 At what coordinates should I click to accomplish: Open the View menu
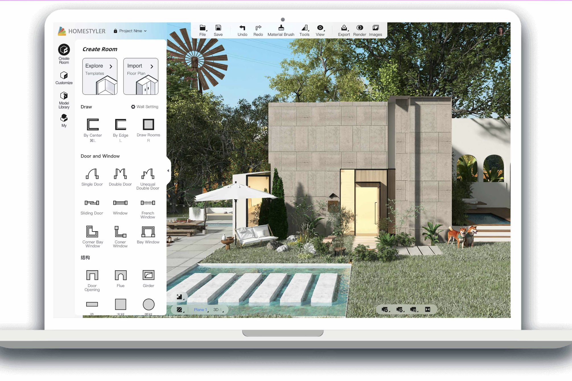point(320,31)
